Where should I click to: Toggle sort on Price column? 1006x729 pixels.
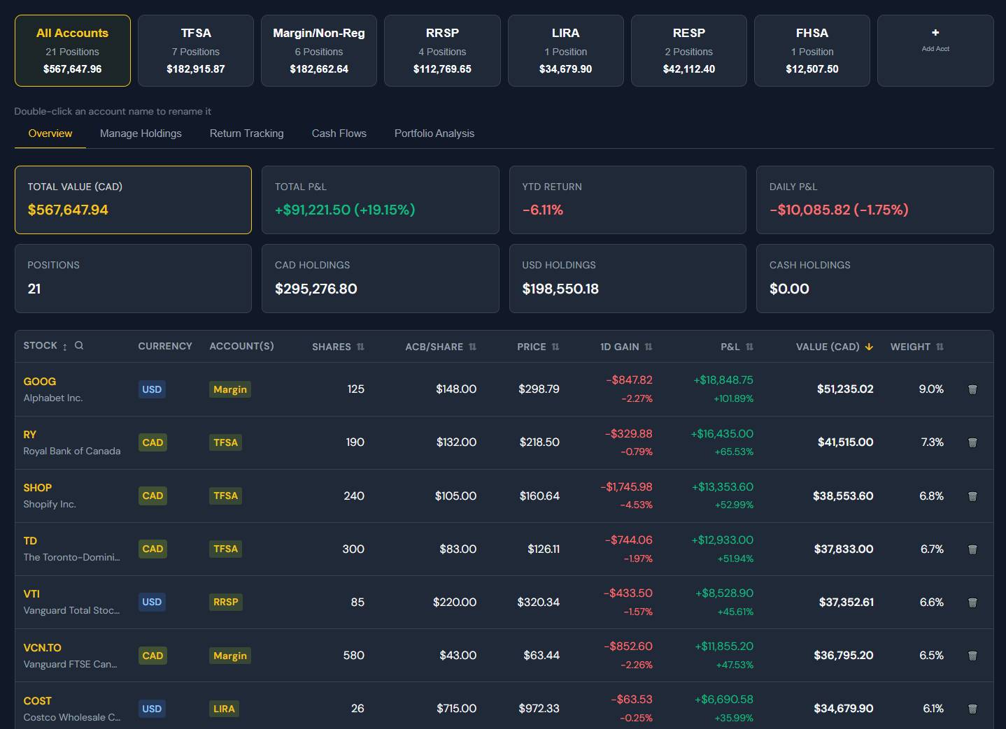(x=537, y=347)
